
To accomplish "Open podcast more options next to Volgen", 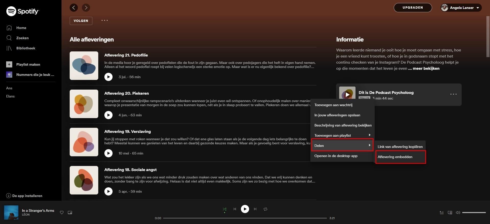I will point(105,20).
